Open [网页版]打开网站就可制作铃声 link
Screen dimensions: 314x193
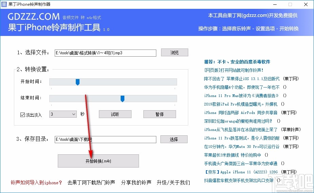(233, 70)
